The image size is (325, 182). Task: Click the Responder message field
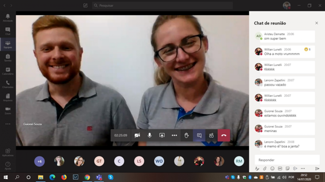(287, 160)
